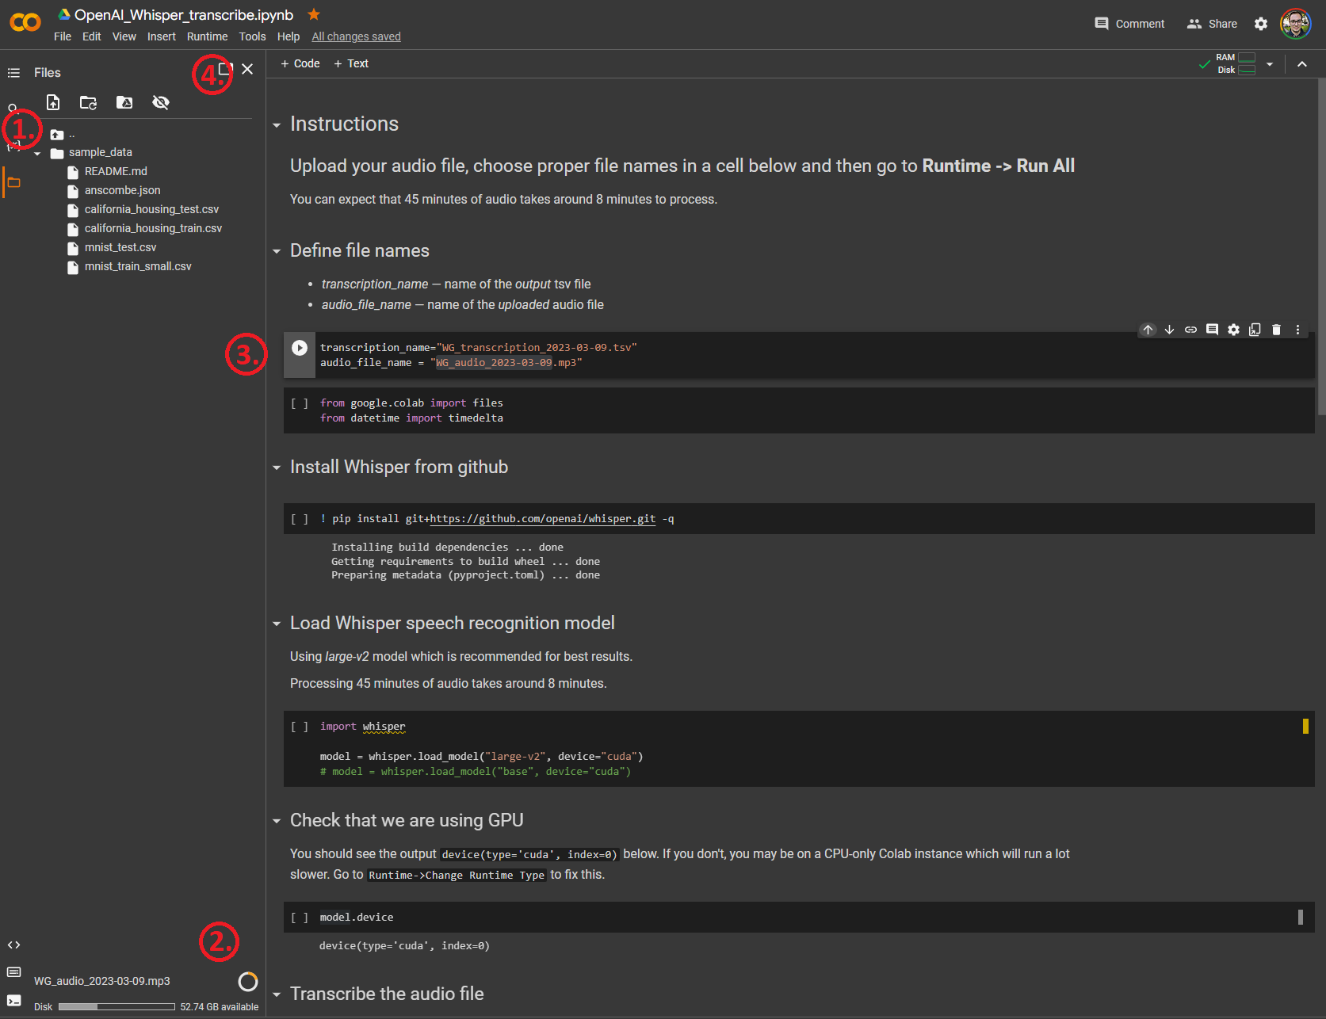Select the Files folder icon in left rail
The width and height of the screenshot is (1326, 1019).
point(13,183)
